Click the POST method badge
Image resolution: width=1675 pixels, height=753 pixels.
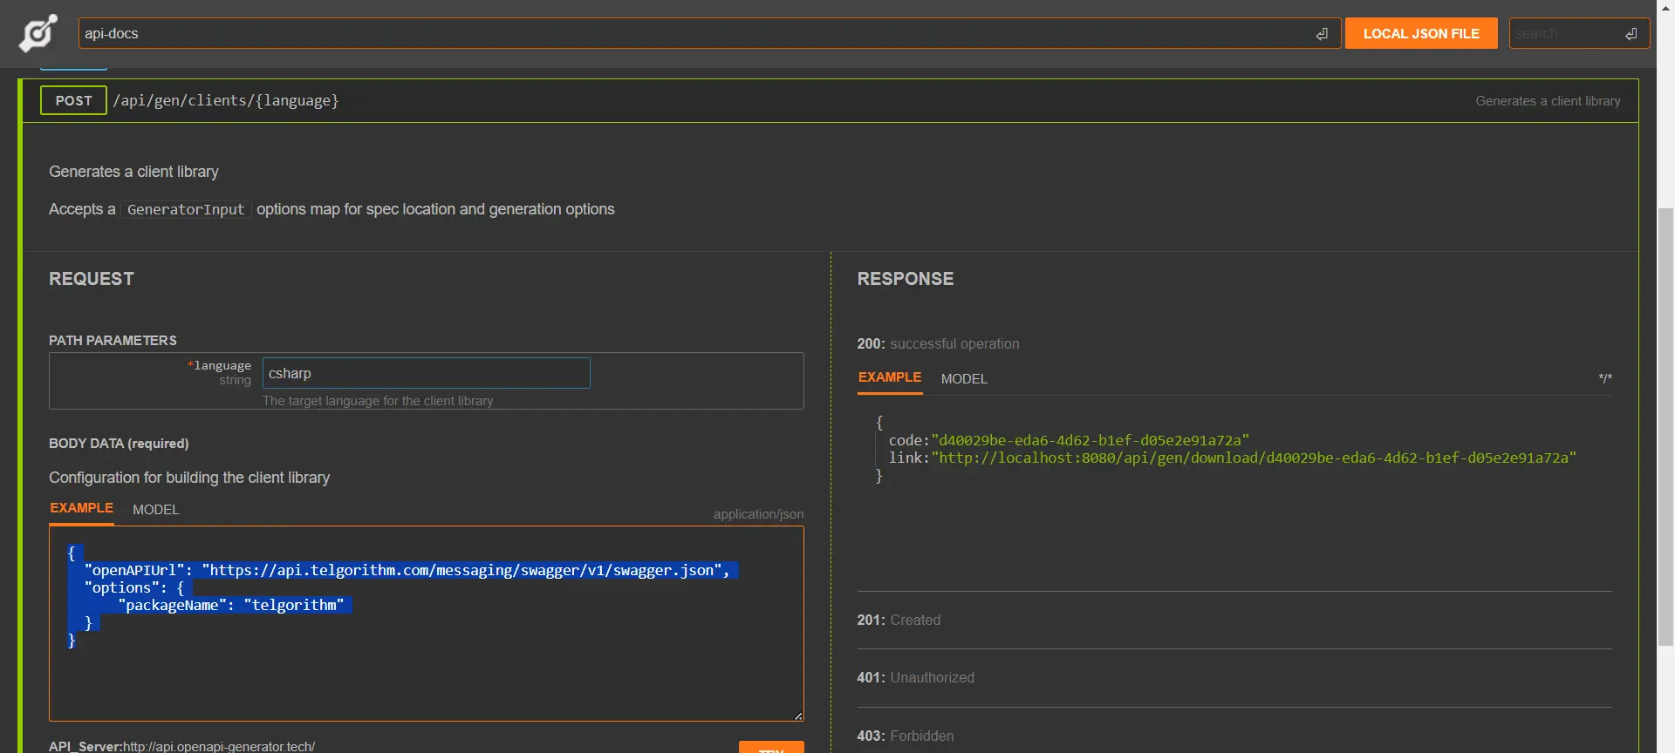[x=73, y=100]
